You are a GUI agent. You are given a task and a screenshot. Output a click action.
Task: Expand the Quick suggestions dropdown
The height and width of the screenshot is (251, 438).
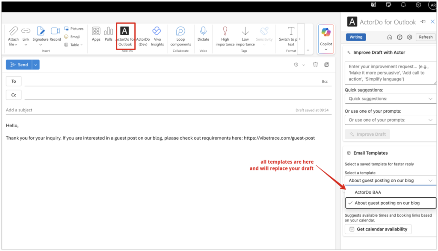[391, 99]
